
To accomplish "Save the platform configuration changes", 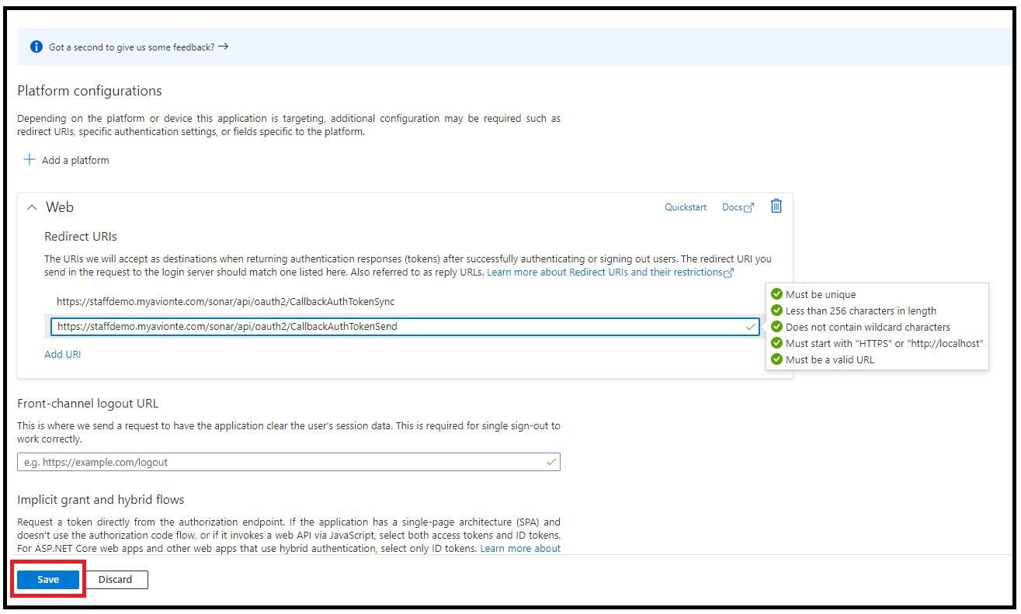I will click(47, 579).
